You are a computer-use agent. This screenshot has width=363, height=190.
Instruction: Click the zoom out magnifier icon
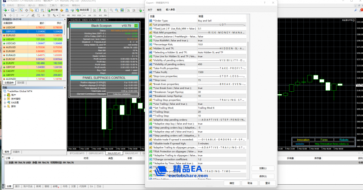(116, 10)
